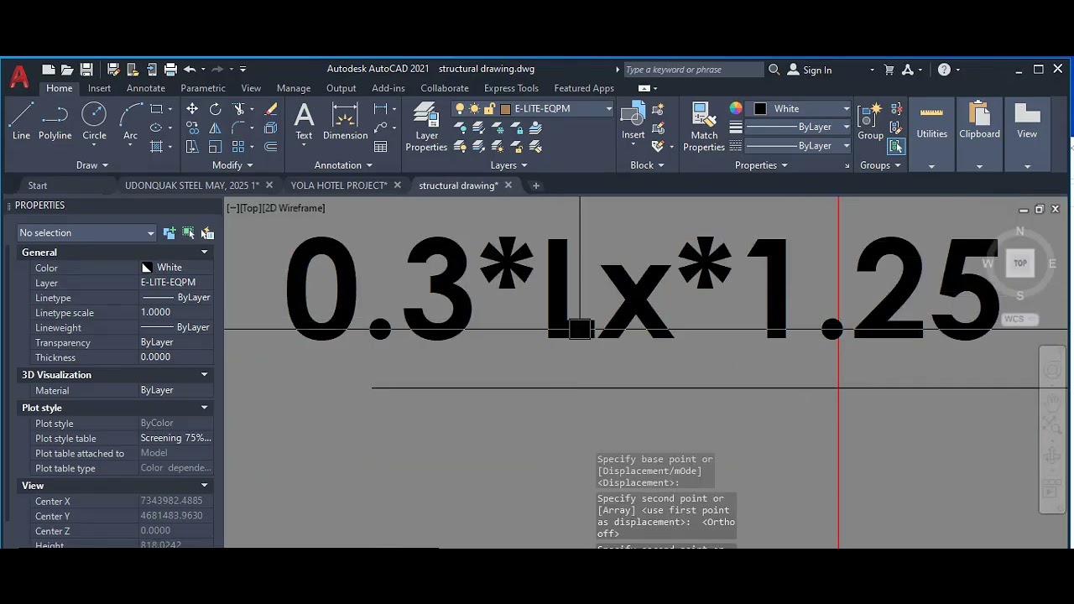The width and height of the screenshot is (1074, 604).
Task: Click the Rotate tool icon
Action: [x=216, y=109]
